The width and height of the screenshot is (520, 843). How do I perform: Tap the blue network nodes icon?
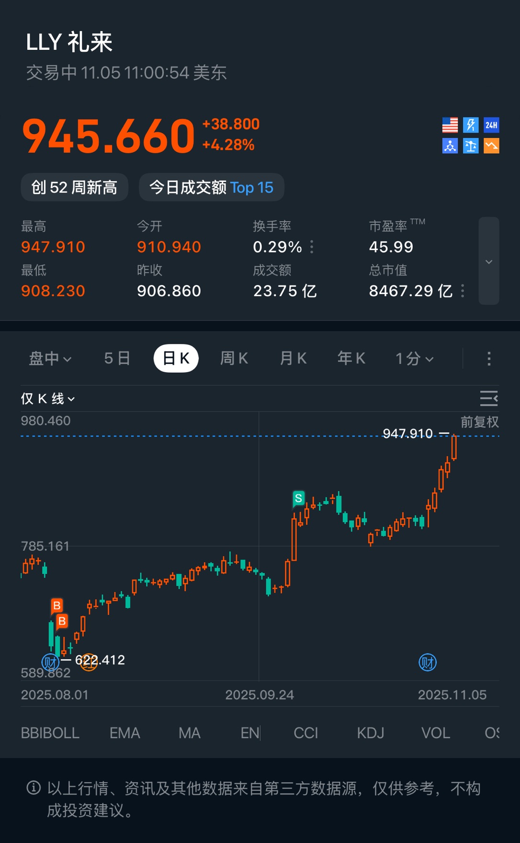click(x=450, y=146)
